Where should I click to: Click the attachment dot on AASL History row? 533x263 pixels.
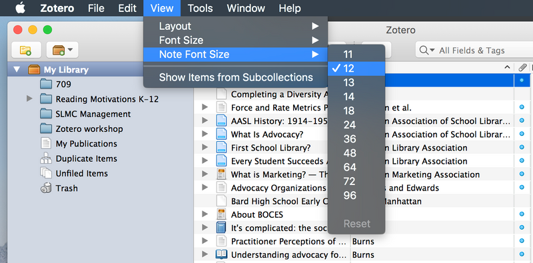point(522,121)
